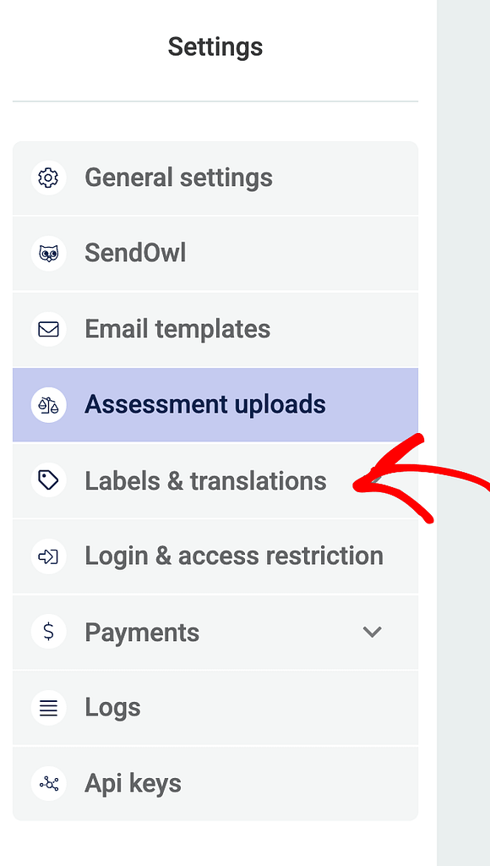Expand the Payments chevron arrow
This screenshot has height=866, width=490.
pos(372,632)
